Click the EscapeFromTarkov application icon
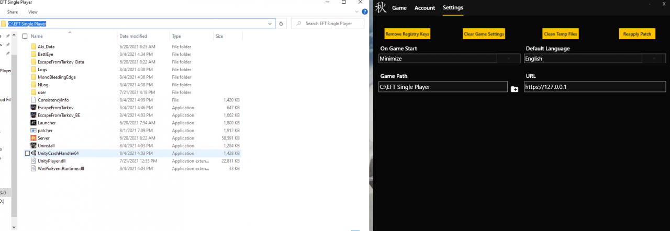 pos(33,108)
